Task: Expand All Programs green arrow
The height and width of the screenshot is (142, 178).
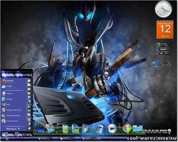Action: pos(19,129)
